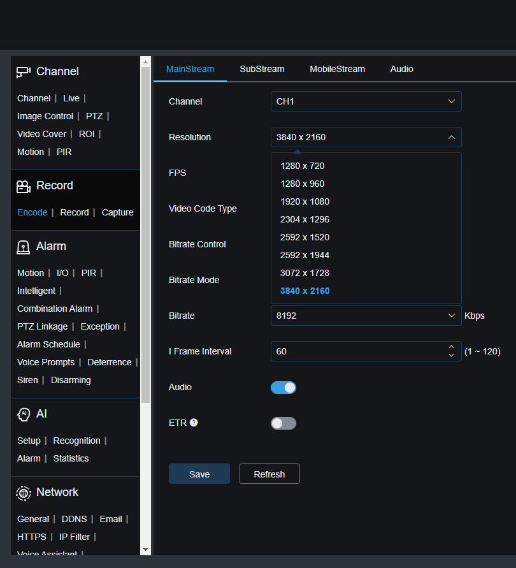Image resolution: width=516 pixels, height=568 pixels.
Task: Open the Bitrate dropdown
Action: tap(366, 315)
